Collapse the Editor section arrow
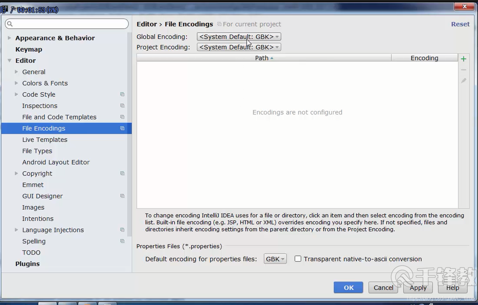Viewport: 478px width, 305px height. click(9, 60)
